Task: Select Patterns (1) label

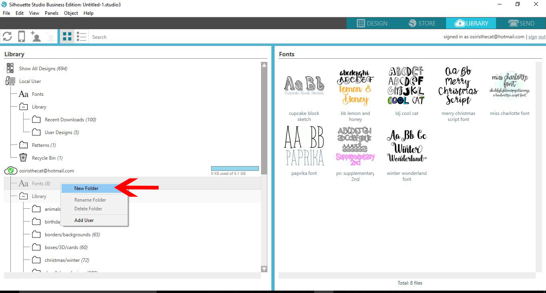Action: [44, 145]
